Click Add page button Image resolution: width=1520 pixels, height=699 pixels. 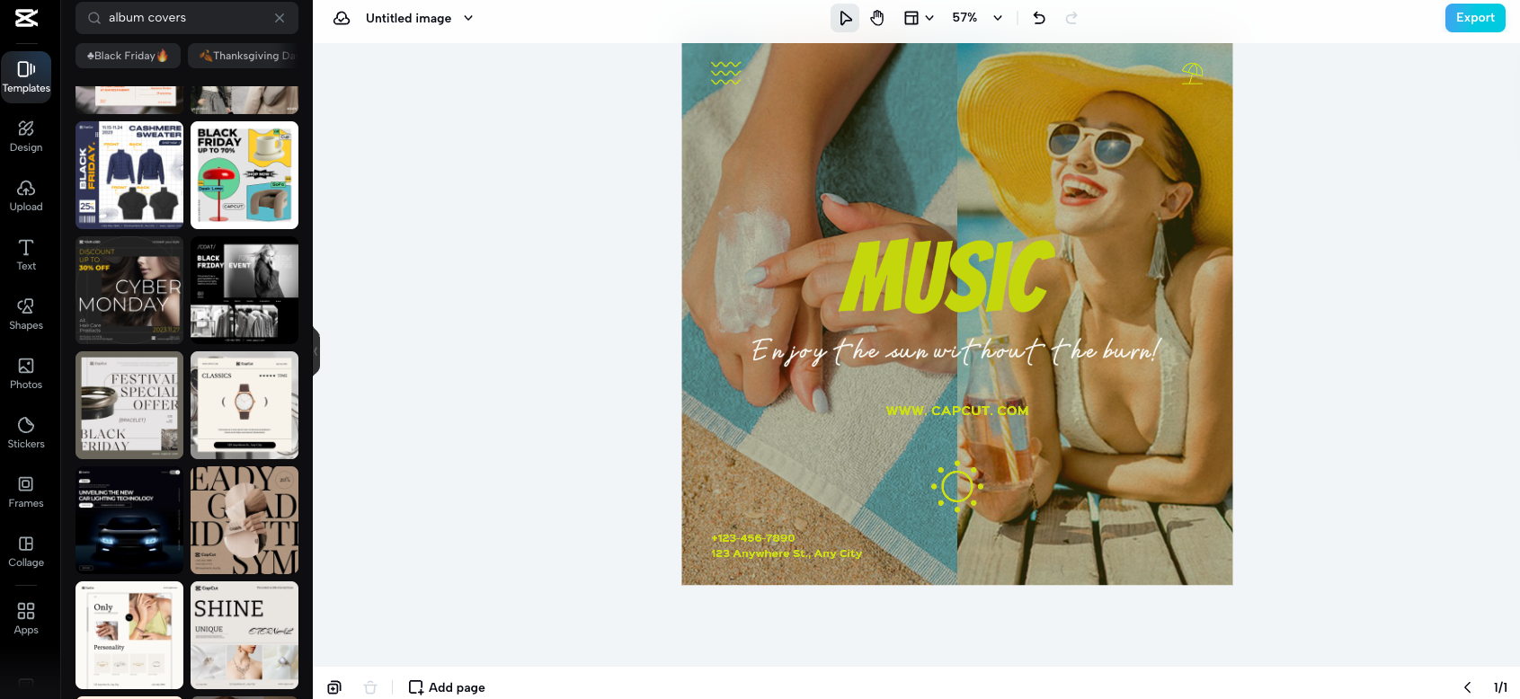coord(447,687)
